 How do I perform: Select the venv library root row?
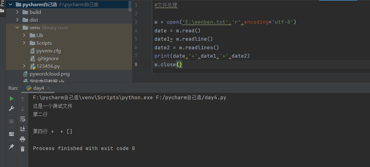(69, 27)
